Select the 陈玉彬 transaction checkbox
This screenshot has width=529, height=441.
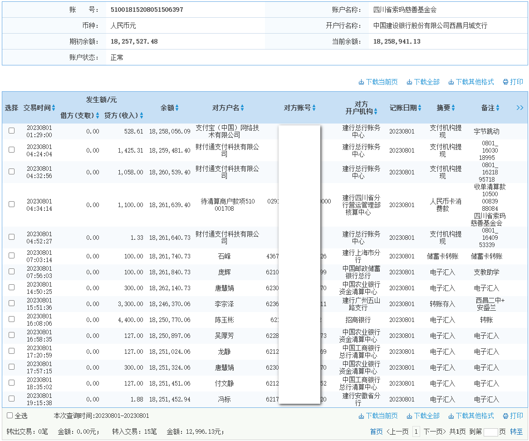point(11,319)
